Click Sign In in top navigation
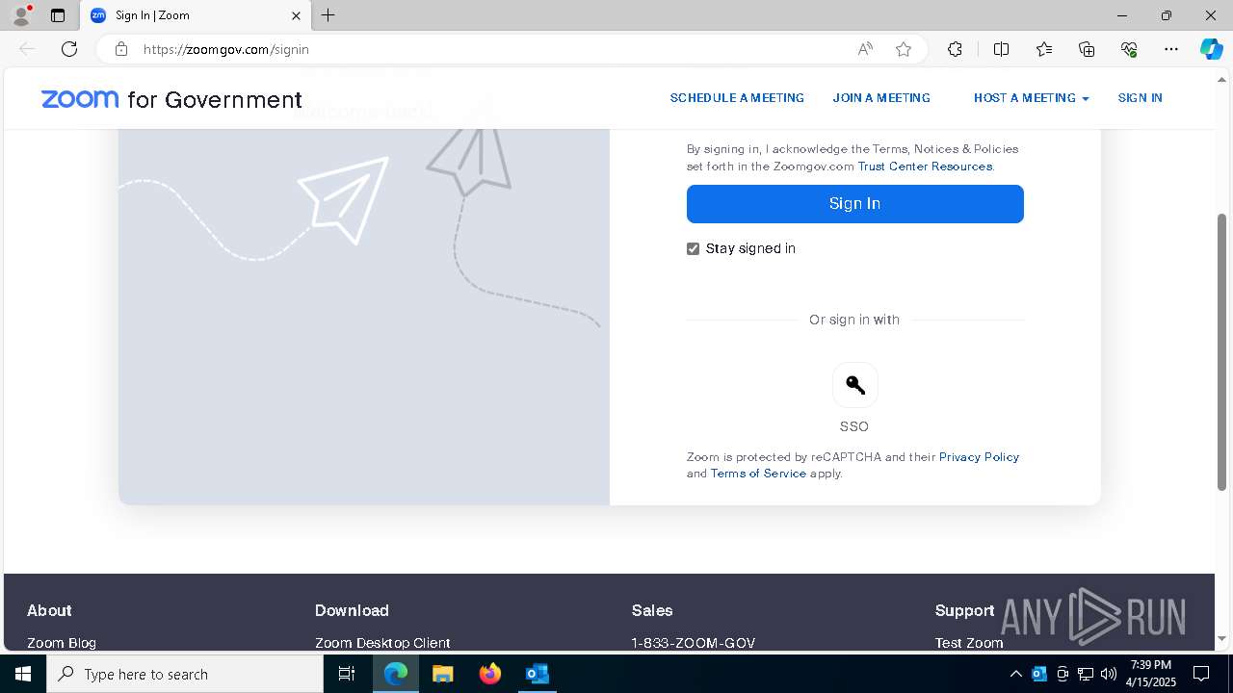Viewport: 1233px width, 693px height. tap(1140, 97)
